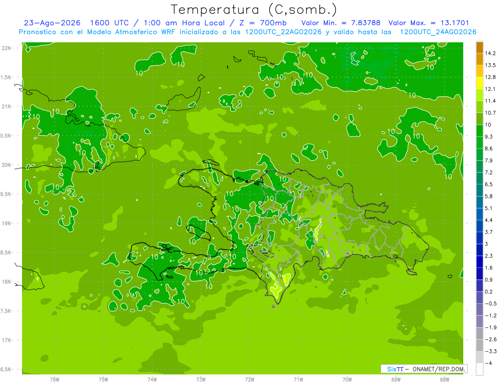
Task: Click the "76W" longitude axis label
Action: click(54, 379)
